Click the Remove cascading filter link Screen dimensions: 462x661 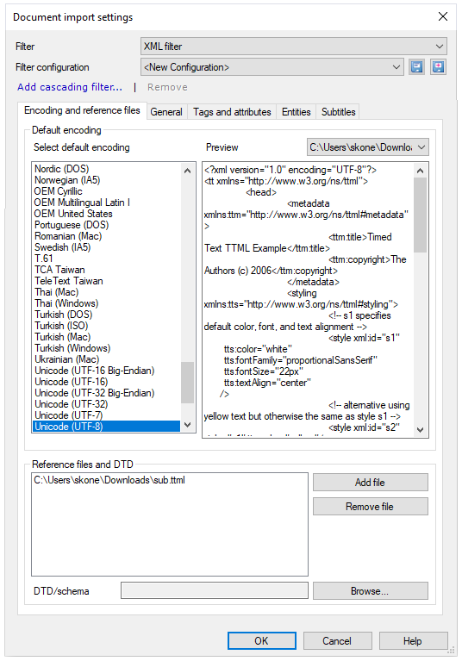click(x=167, y=87)
